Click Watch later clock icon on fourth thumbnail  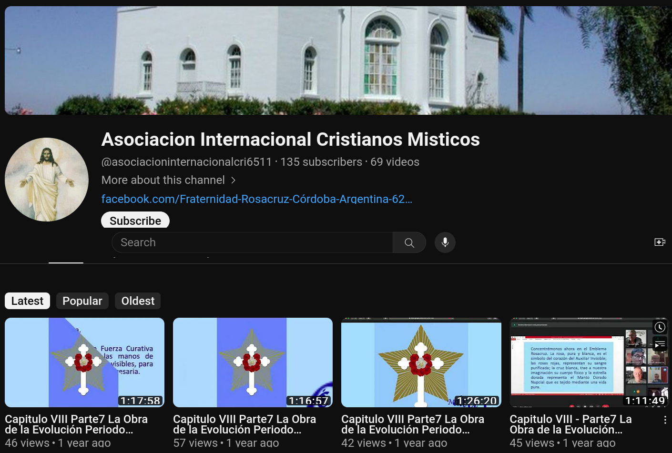[660, 327]
